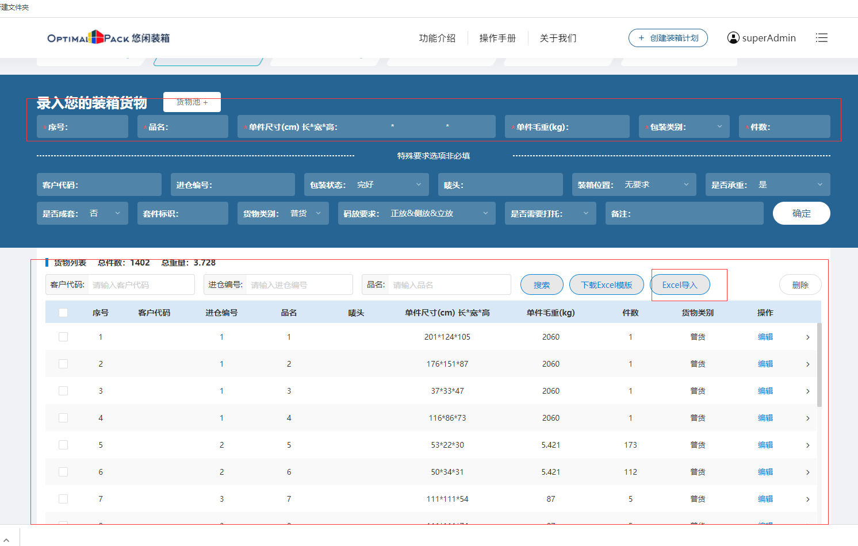858x546 pixels.
Task: Click 编辑 link in row 7
Action: [765, 499]
